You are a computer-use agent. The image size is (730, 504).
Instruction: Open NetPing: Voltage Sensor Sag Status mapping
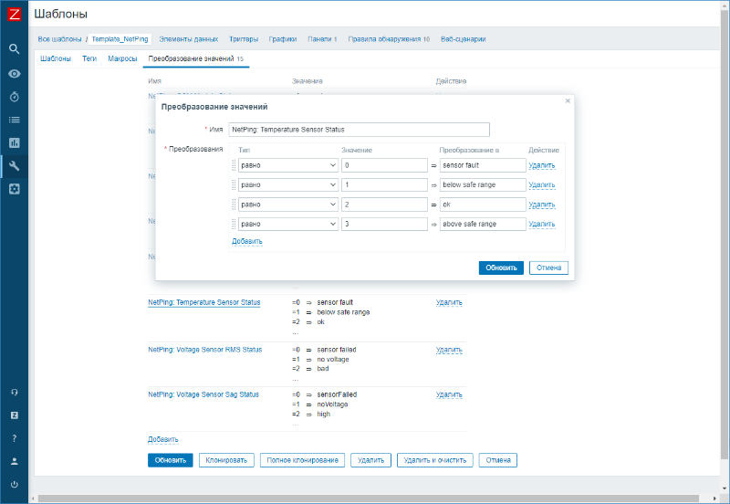[x=203, y=394]
